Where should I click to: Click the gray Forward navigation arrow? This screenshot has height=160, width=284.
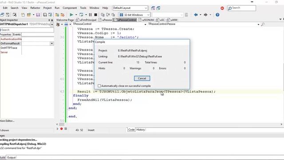pos(205,15)
